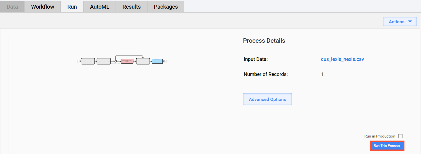Select the first gray workflow node

click(x=88, y=61)
